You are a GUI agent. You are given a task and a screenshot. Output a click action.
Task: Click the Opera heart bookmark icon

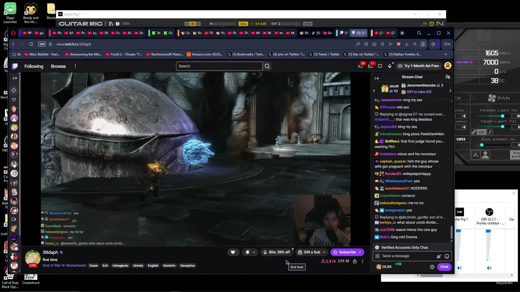[x=399, y=44]
